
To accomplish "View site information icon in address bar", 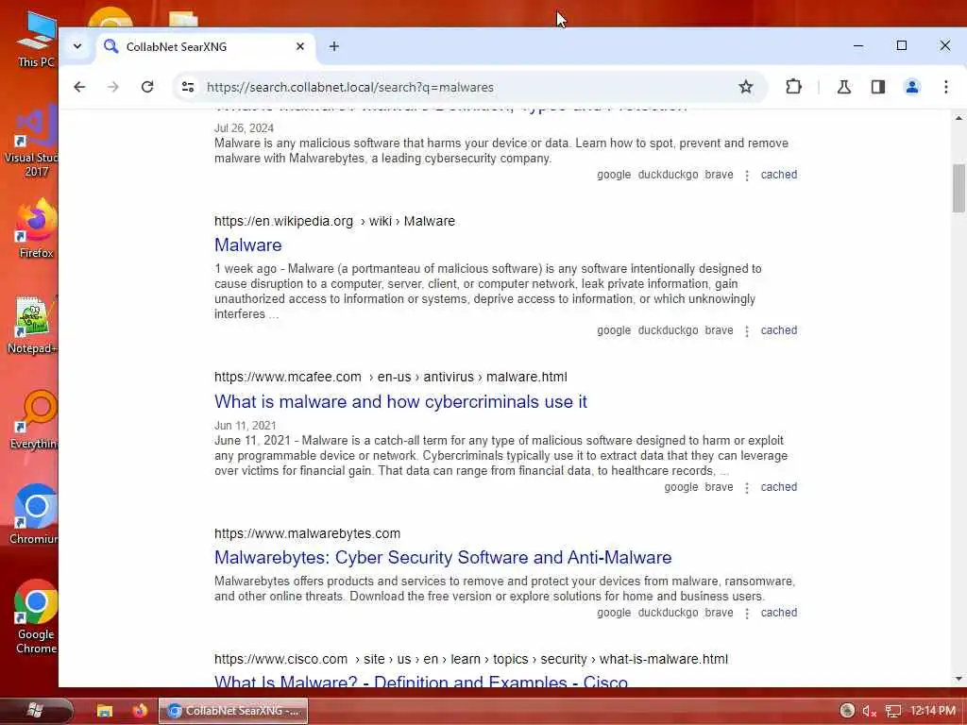I will 188,87.
